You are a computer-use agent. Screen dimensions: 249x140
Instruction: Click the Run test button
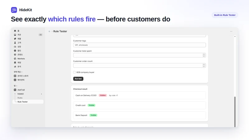click(78, 79)
